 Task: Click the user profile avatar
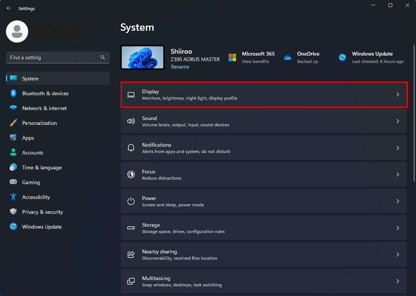click(17, 31)
